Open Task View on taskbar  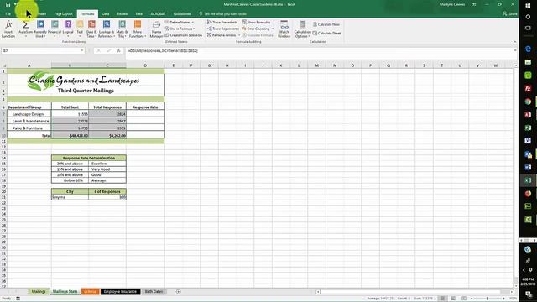point(528,28)
